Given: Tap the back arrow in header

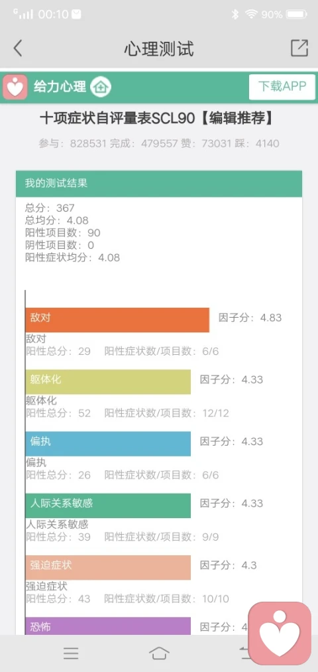Looking at the screenshot, I should pos(17,48).
